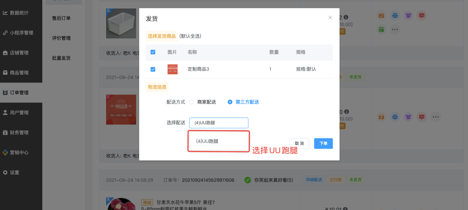This screenshot has width=468, height=210.
Task: Click the 未发货 tag on third order
Action: pos(355,180)
